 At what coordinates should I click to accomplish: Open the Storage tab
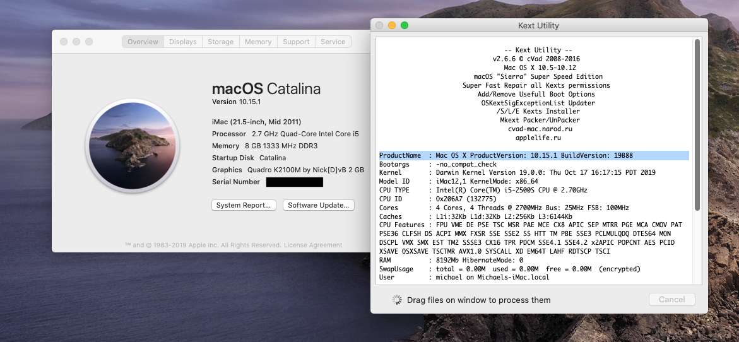click(221, 42)
